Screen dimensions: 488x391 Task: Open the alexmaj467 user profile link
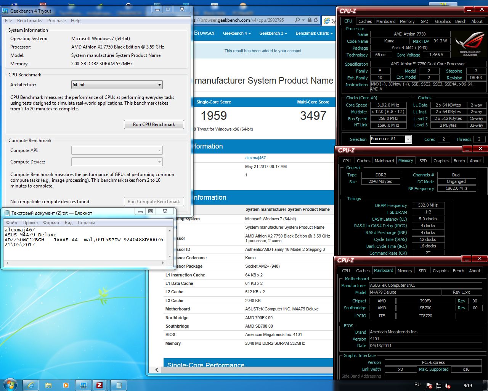(255, 158)
